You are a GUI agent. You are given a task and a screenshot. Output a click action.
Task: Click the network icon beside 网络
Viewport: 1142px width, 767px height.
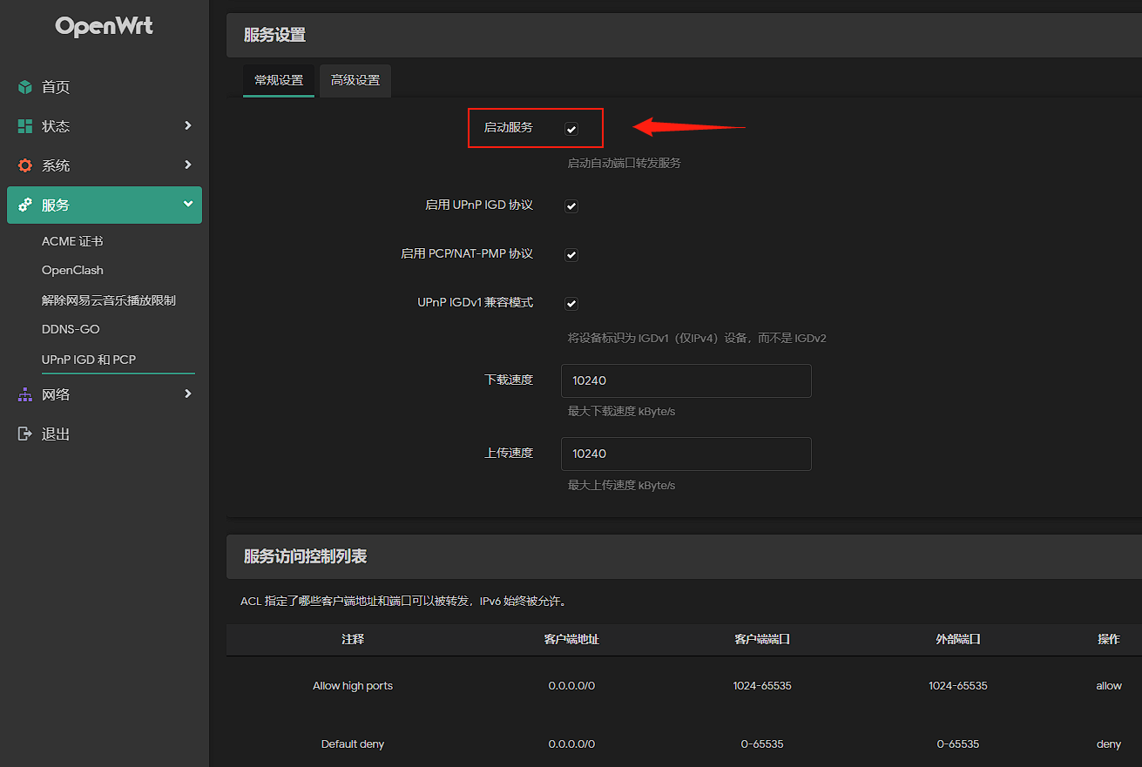point(25,394)
